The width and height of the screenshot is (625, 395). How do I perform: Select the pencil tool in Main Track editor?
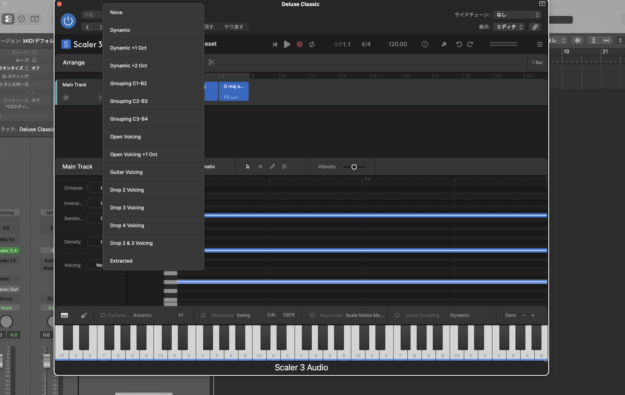point(272,167)
